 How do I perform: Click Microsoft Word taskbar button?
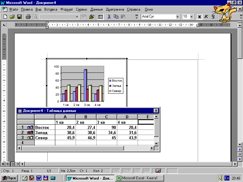90,178
